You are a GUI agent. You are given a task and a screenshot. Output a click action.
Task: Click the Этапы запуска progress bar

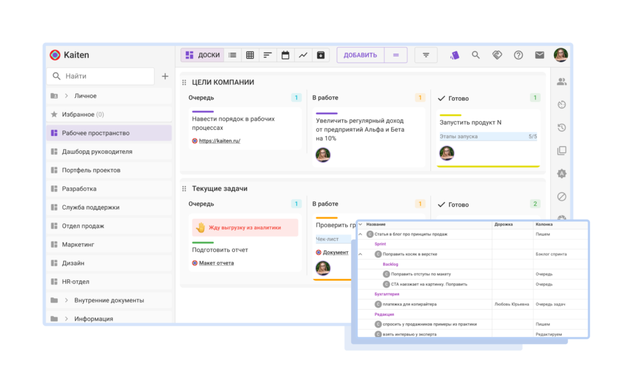coord(488,136)
